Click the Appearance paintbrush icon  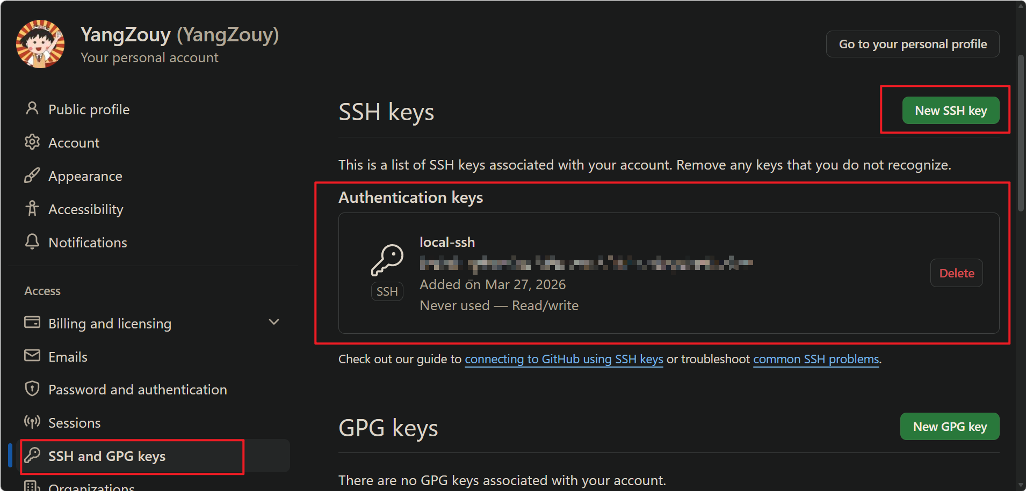pos(32,175)
